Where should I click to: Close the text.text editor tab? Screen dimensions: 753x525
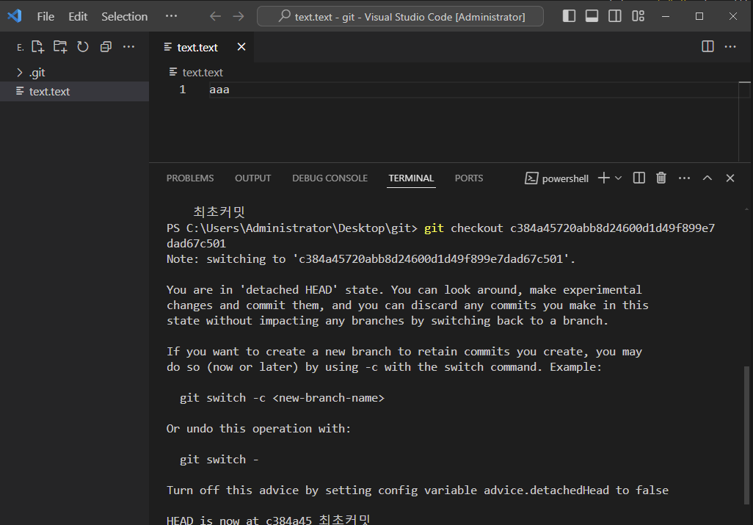click(241, 47)
